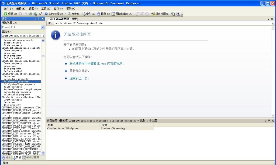Click the 重新键入地址 link
The image size is (276, 165).
click(x=79, y=71)
